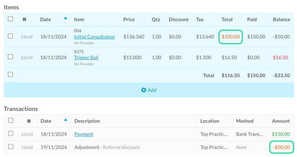Click the Location column header
297x157 pixels.
coord(210,121)
